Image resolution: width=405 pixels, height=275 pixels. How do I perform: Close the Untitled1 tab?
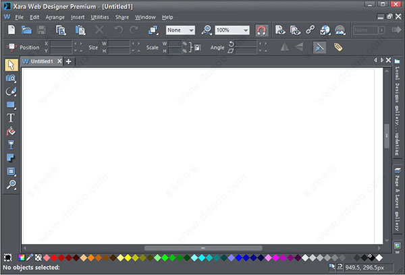[59, 61]
